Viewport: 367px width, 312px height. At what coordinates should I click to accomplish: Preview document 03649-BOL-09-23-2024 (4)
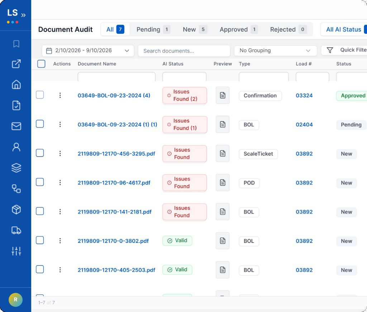coord(223,95)
